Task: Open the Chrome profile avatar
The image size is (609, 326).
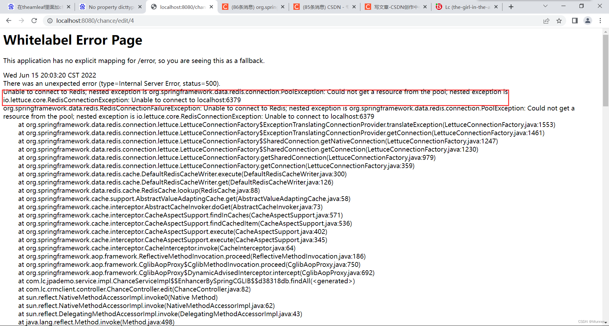Action: pyautogui.click(x=588, y=21)
